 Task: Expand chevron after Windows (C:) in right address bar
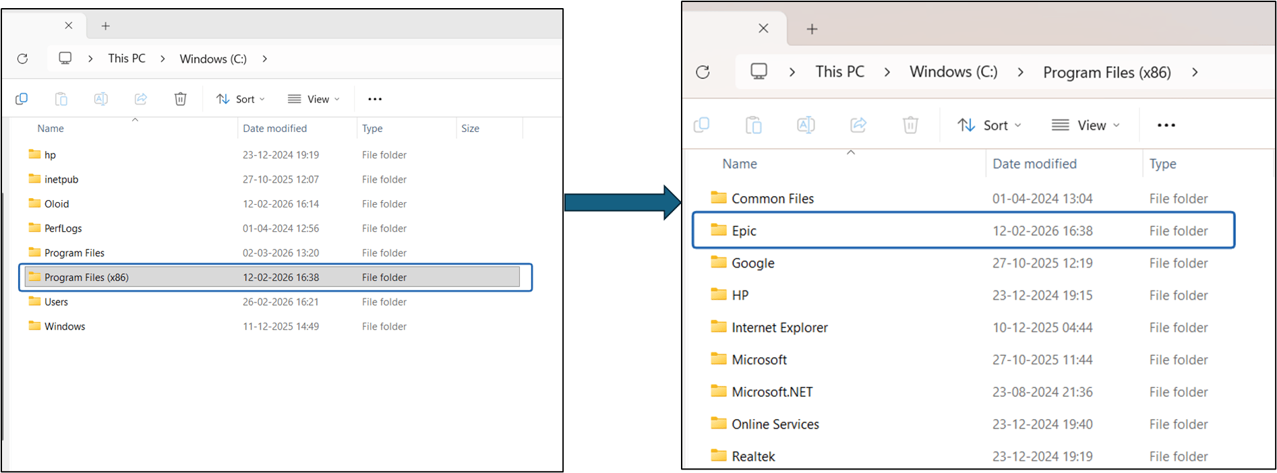1020,72
